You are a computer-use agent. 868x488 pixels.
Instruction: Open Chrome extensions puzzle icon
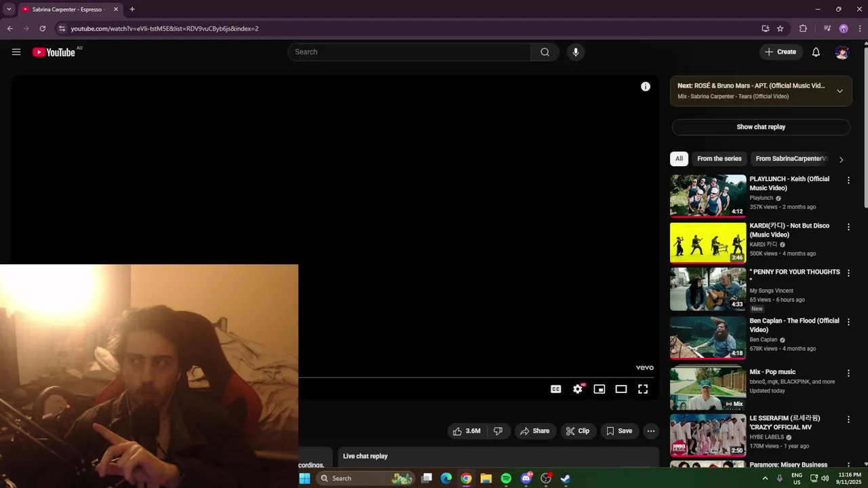803,28
